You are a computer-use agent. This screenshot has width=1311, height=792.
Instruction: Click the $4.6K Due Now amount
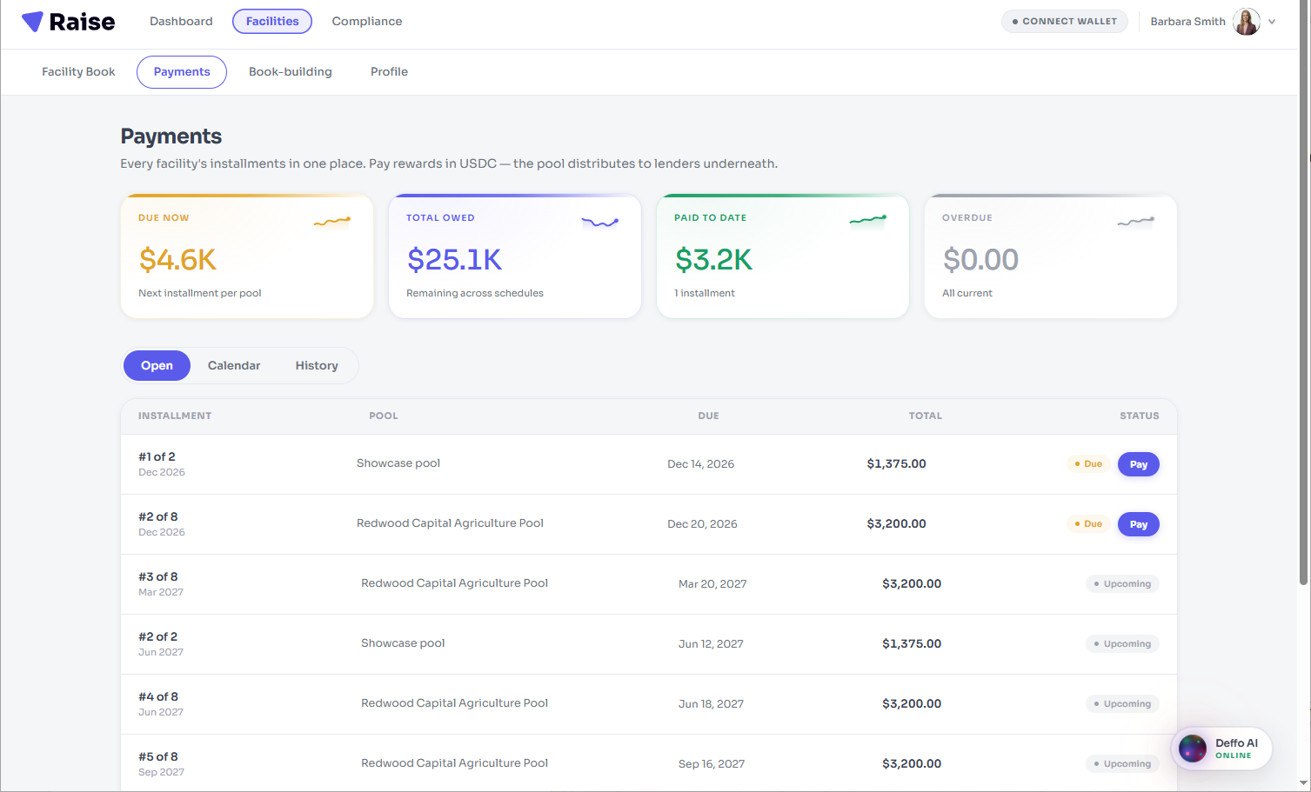(177, 260)
